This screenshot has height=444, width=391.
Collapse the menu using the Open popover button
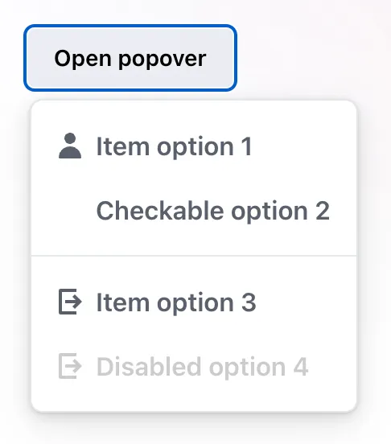pyautogui.click(x=130, y=58)
